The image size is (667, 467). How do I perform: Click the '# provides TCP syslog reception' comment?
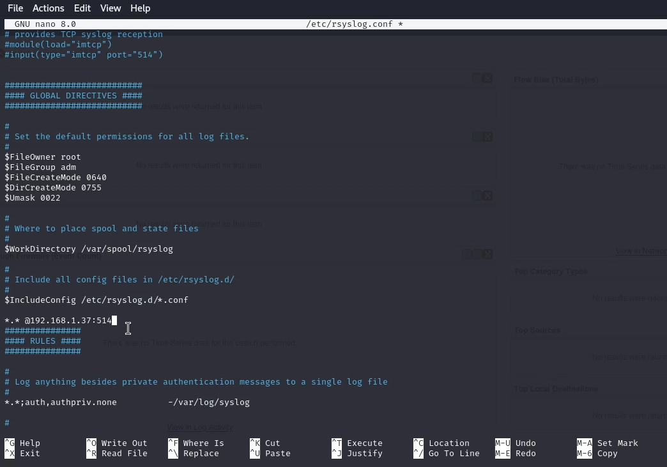(83, 34)
